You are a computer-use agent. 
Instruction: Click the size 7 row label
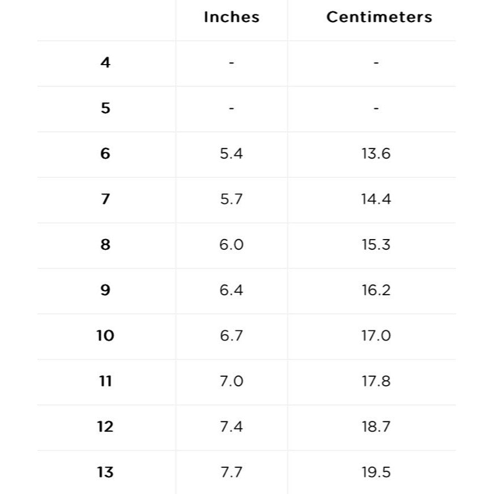[x=105, y=199]
